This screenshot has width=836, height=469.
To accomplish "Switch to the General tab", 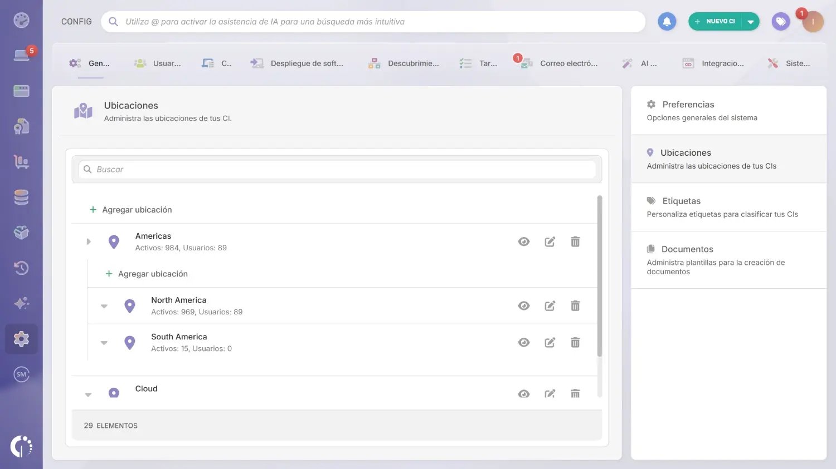I will pos(90,63).
